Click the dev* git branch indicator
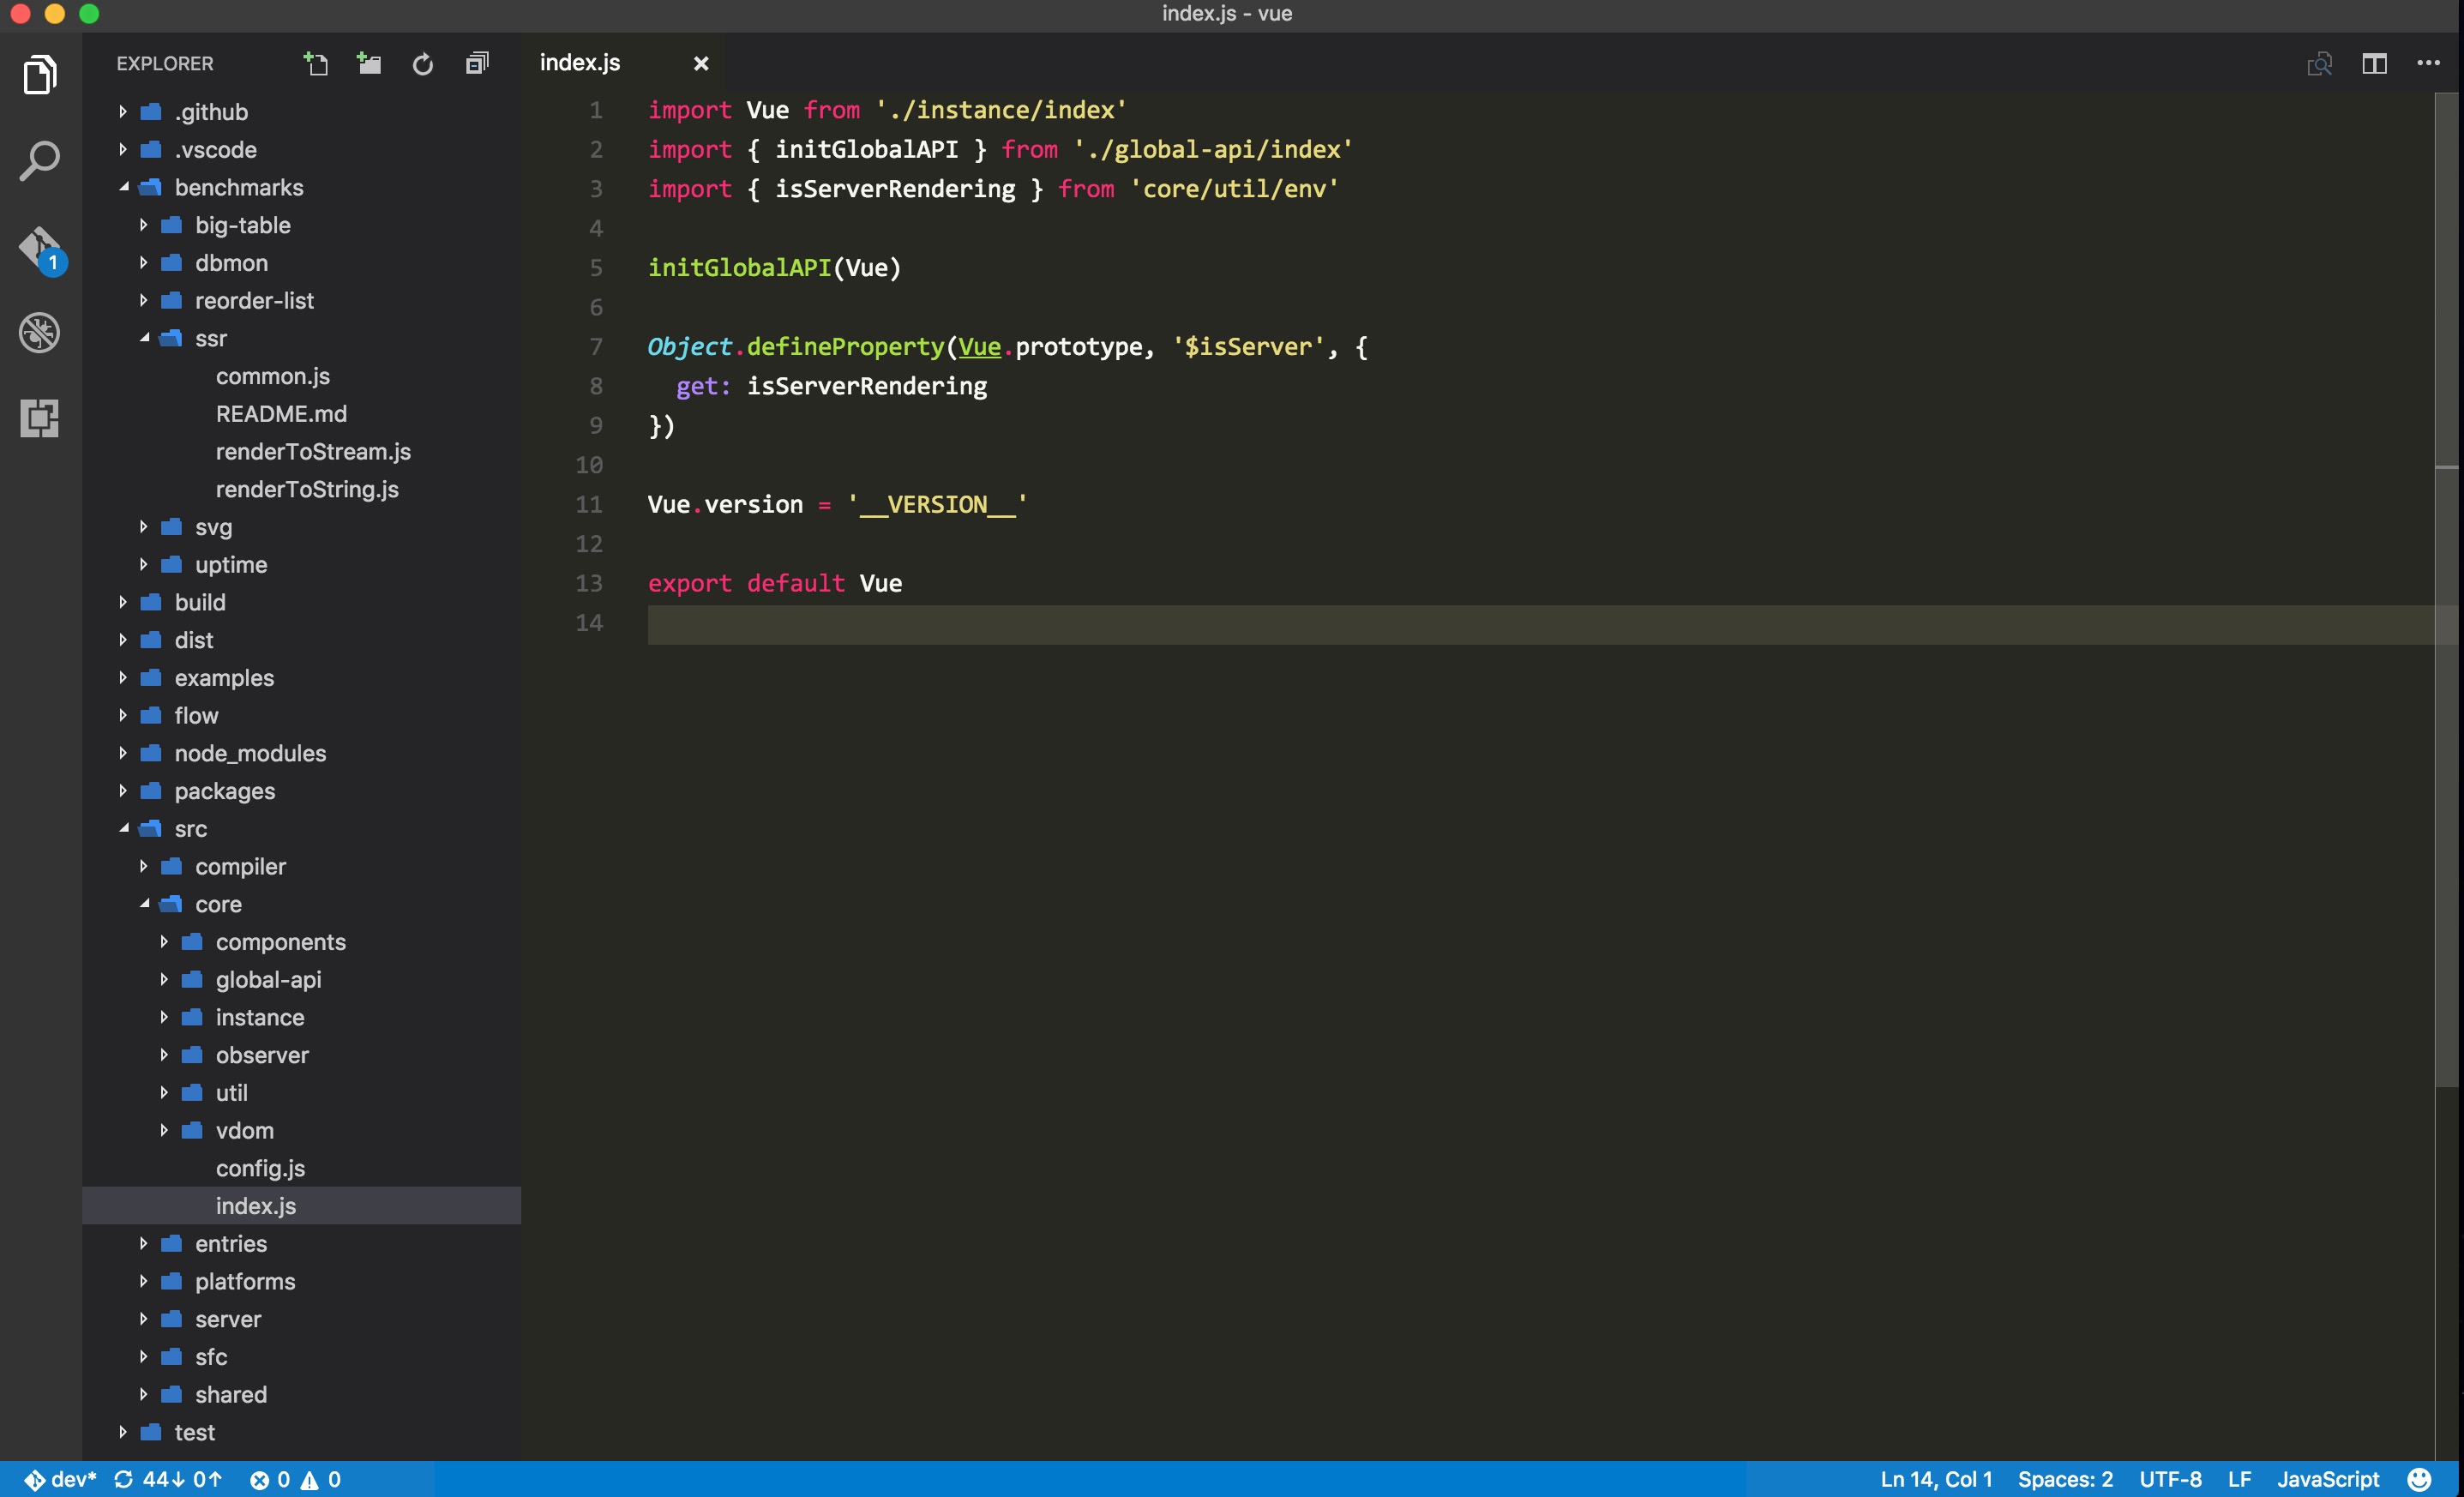Screen dimensions: 2464x1497 pyautogui.click(x=61, y=1479)
